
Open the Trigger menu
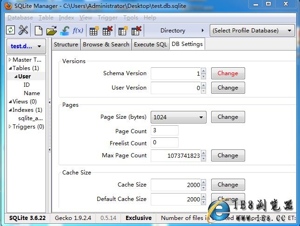coord(107,18)
